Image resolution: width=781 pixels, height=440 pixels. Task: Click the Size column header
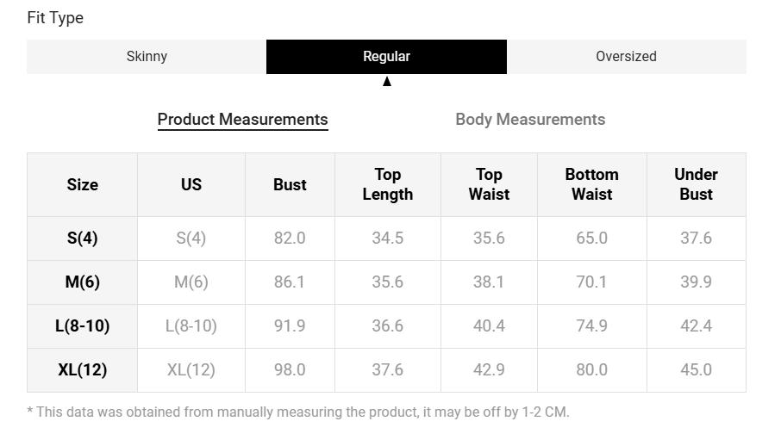[83, 185]
